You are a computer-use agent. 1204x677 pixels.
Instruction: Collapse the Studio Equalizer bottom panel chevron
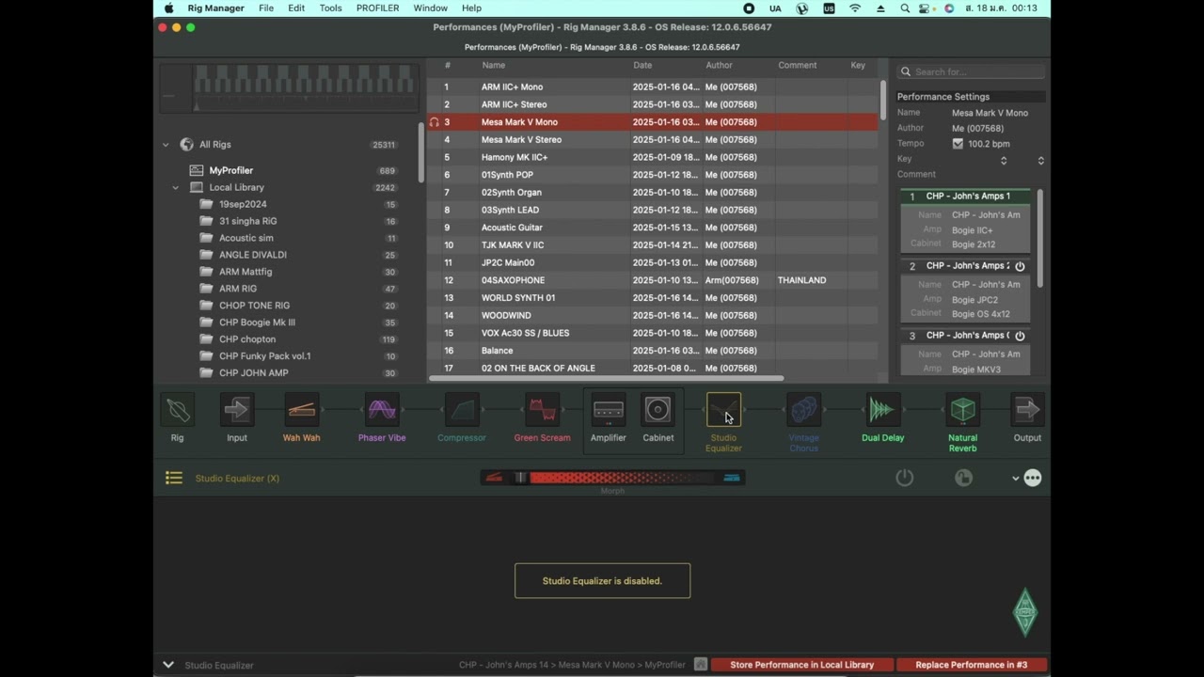pos(168,665)
